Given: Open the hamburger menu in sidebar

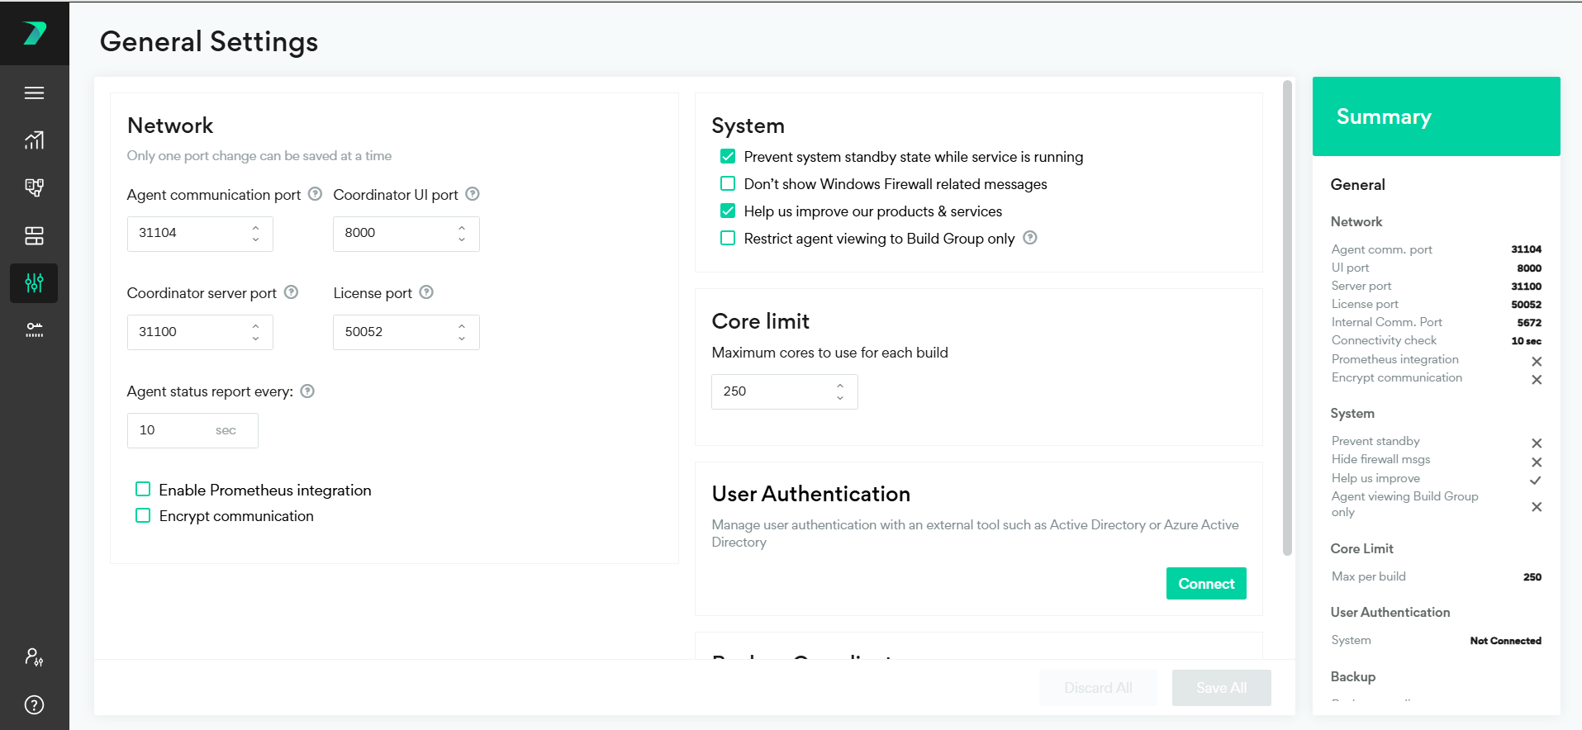Looking at the screenshot, I should 34,93.
